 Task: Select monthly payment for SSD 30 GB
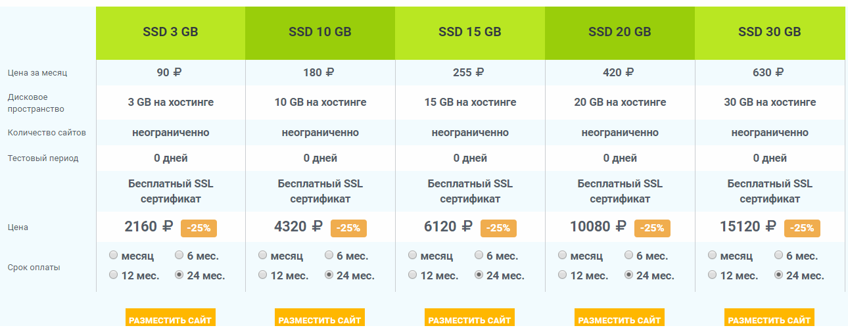click(x=713, y=255)
